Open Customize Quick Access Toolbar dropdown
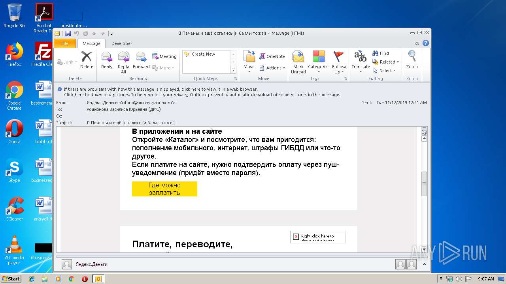 click(112, 34)
